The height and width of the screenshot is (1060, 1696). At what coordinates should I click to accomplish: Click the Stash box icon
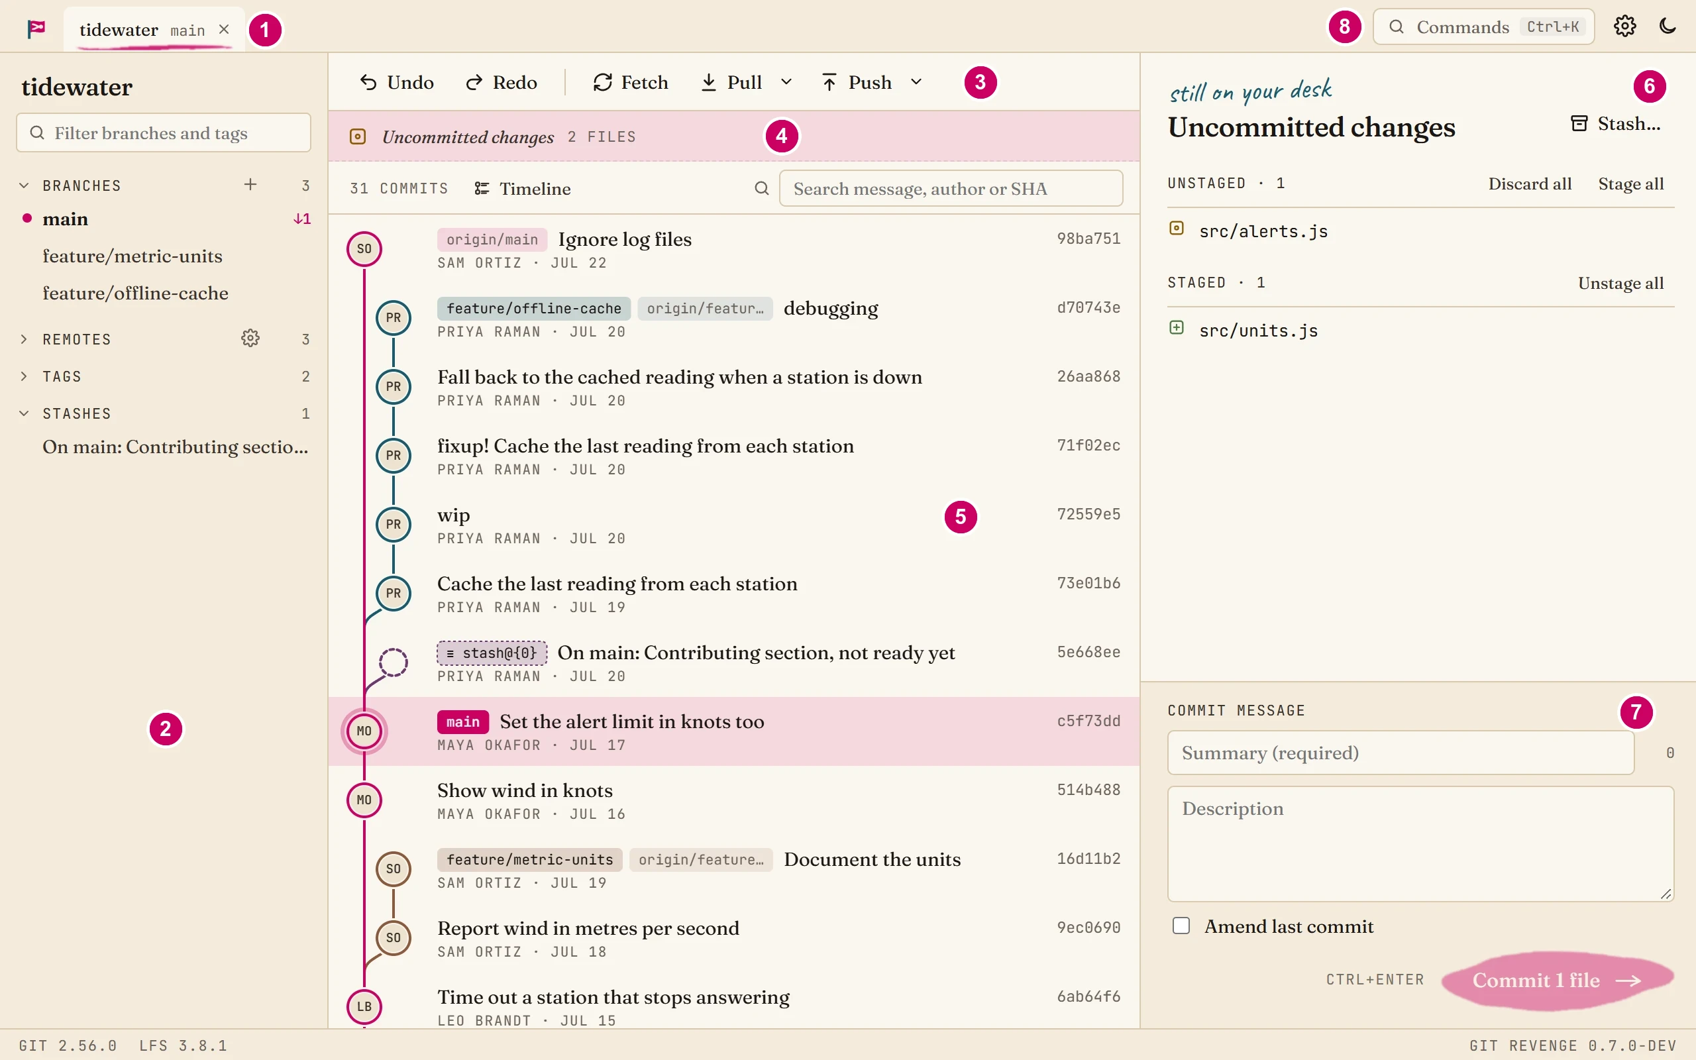pyautogui.click(x=1579, y=124)
